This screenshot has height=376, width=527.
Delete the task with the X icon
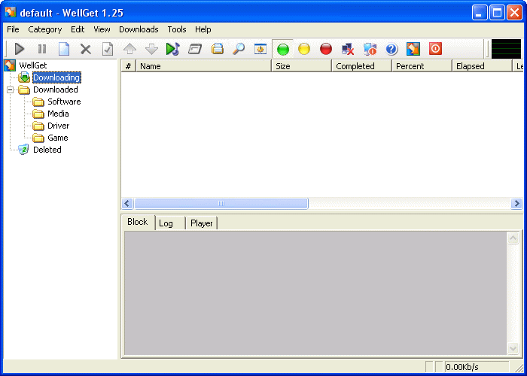[85, 49]
